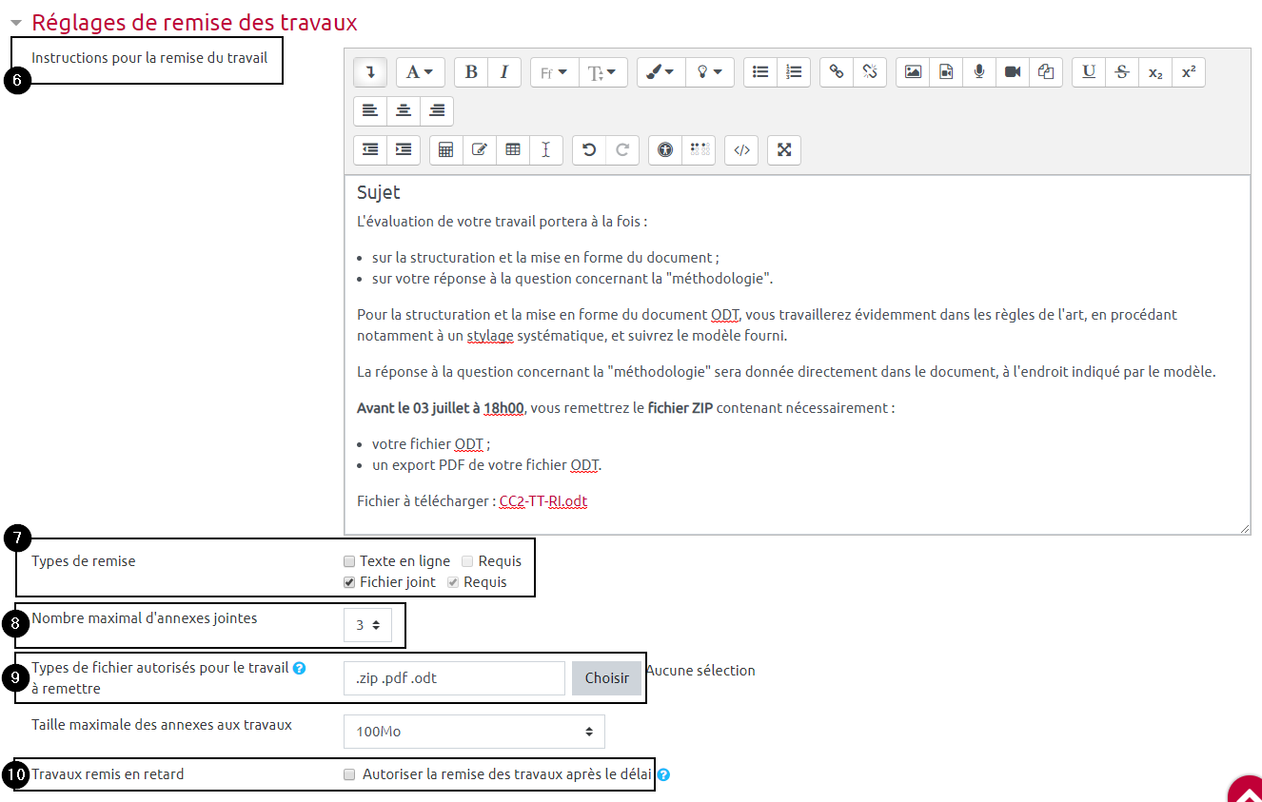Click the allowed file types input field
1262x802 pixels.
tap(453, 678)
